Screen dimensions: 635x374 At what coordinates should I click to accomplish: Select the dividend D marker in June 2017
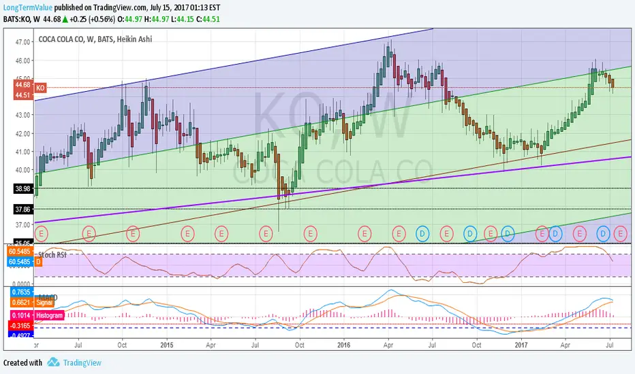(x=603, y=233)
